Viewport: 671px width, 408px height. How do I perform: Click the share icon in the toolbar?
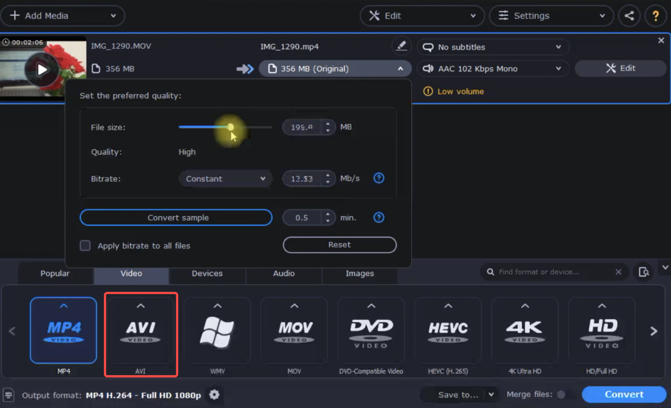pyautogui.click(x=629, y=16)
